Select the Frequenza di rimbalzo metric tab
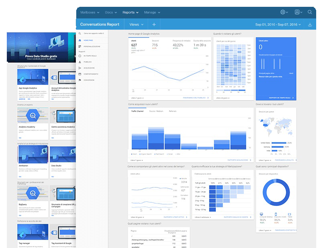 pos(181,45)
